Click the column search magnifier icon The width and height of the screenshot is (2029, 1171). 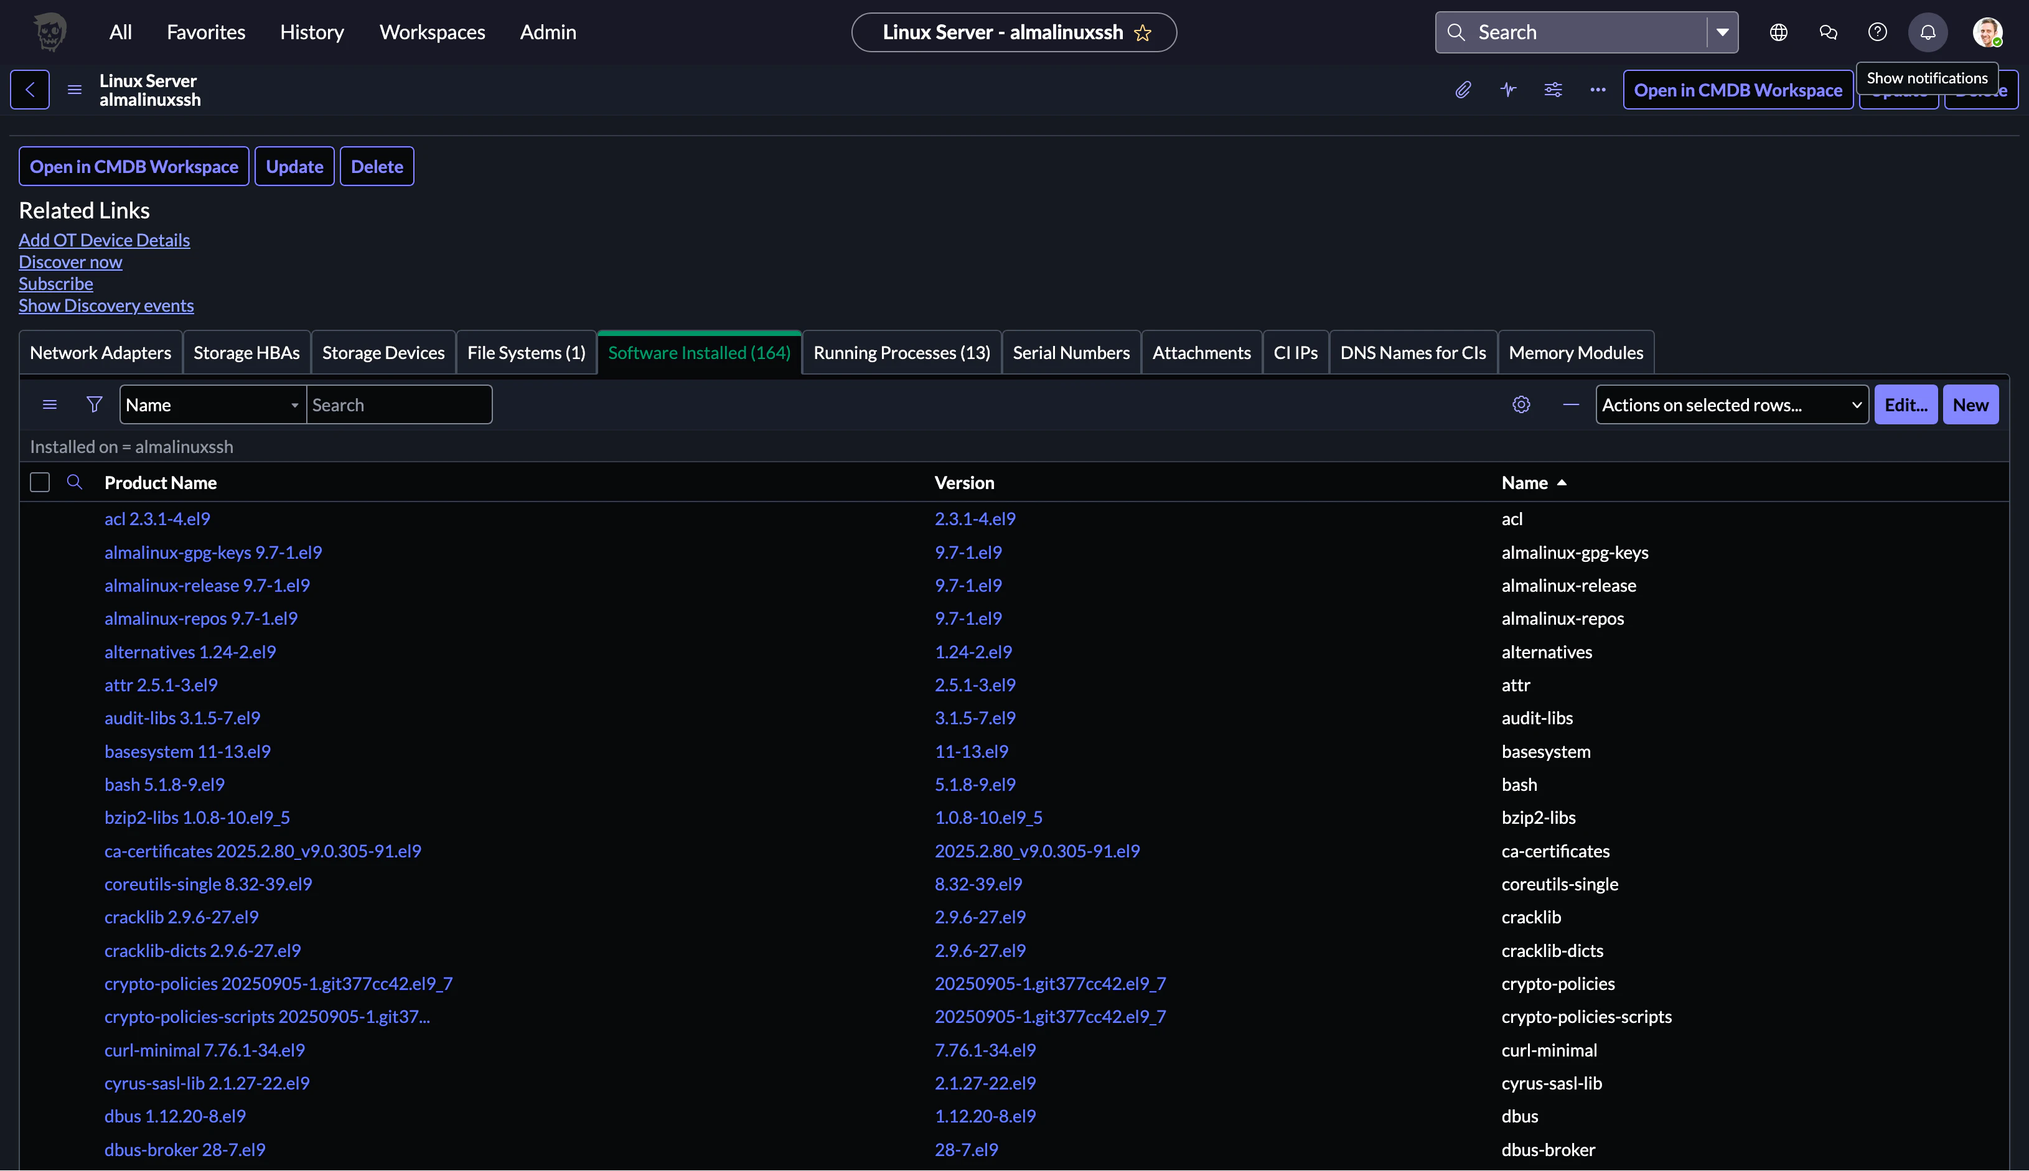(74, 482)
